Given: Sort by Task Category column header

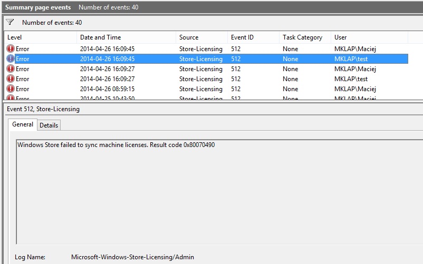Looking at the screenshot, I should 305,37.
